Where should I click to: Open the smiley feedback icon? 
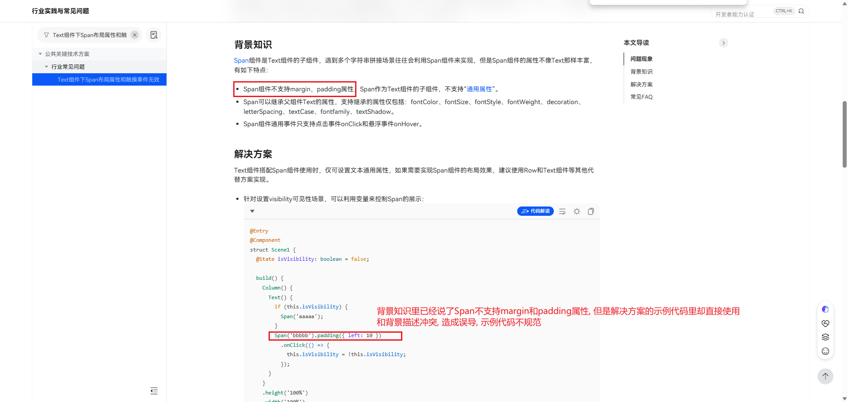pos(825,351)
